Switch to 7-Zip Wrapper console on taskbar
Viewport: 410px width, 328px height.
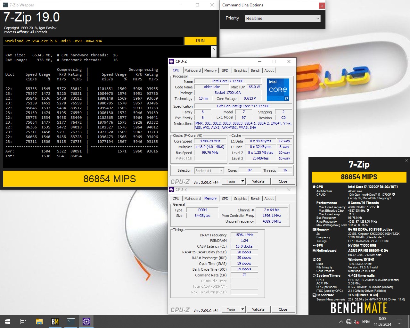pos(71,322)
